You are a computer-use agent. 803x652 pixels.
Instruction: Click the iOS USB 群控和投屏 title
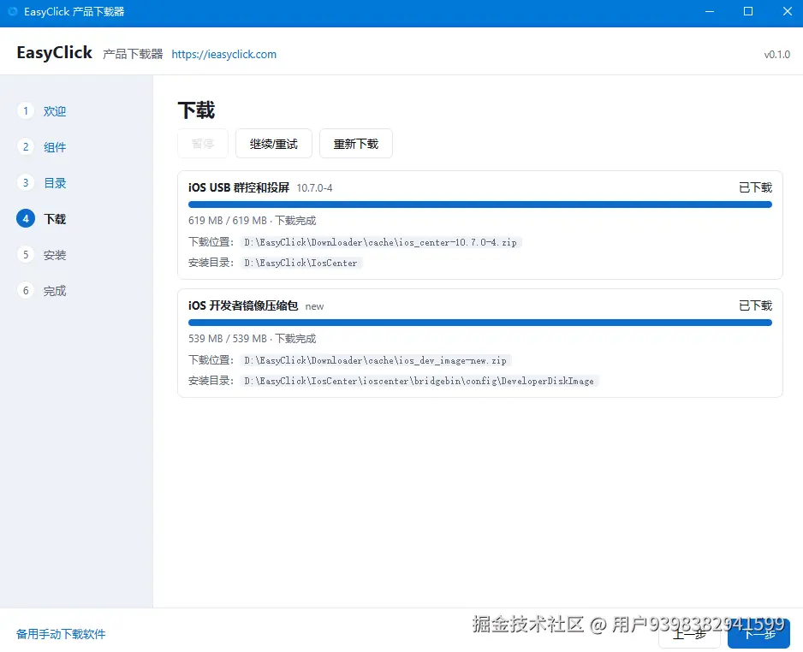(239, 188)
